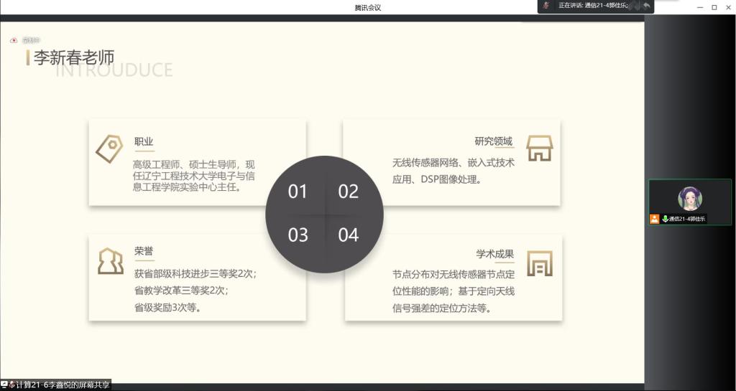The width and height of the screenshot is (736, 391).
Task: Click the 01 quadrant in center circle
Action: [298, 192]
